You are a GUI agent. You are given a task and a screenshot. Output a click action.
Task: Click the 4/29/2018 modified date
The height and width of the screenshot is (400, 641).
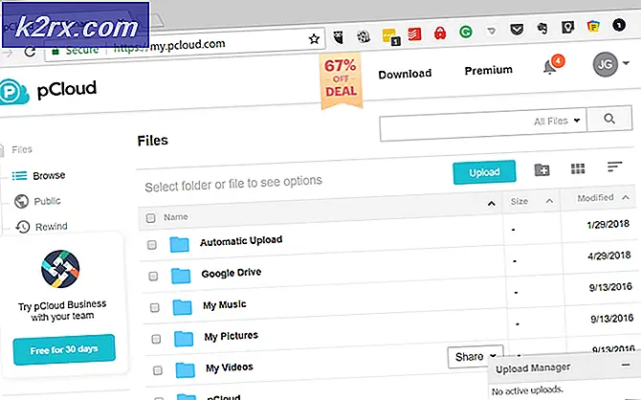pos(609,256)
